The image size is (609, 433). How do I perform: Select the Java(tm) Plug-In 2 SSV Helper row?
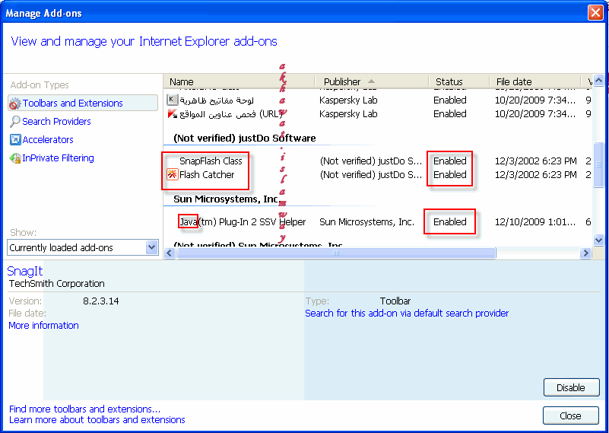point(379,222)
